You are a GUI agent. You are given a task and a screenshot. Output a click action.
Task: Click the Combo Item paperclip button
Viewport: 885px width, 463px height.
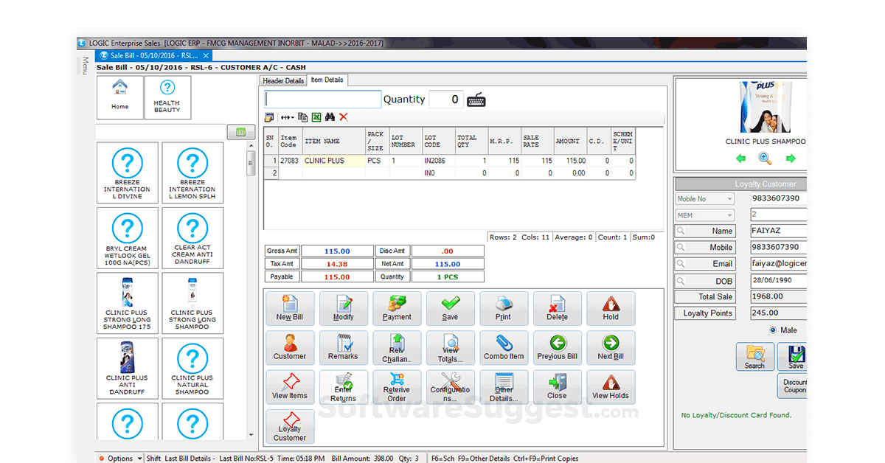click(x=504, y=348)
